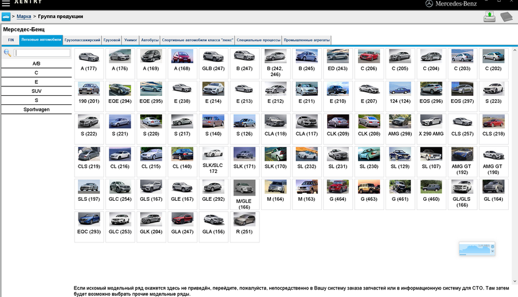Choose the CLS (218) model

pyautogui.click(x=493, y=129)
